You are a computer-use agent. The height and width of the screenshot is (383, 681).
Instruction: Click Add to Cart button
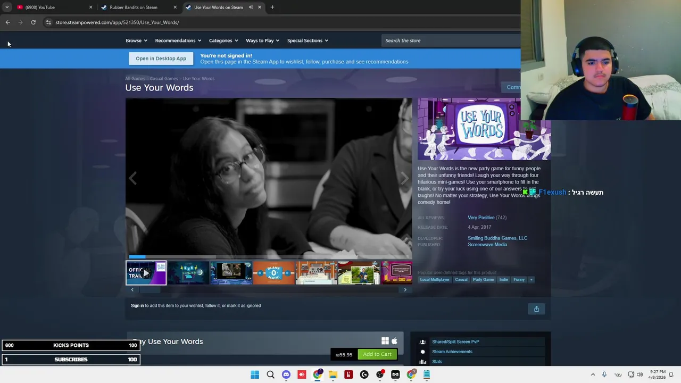pyautogui.click(x=377, y=354)
